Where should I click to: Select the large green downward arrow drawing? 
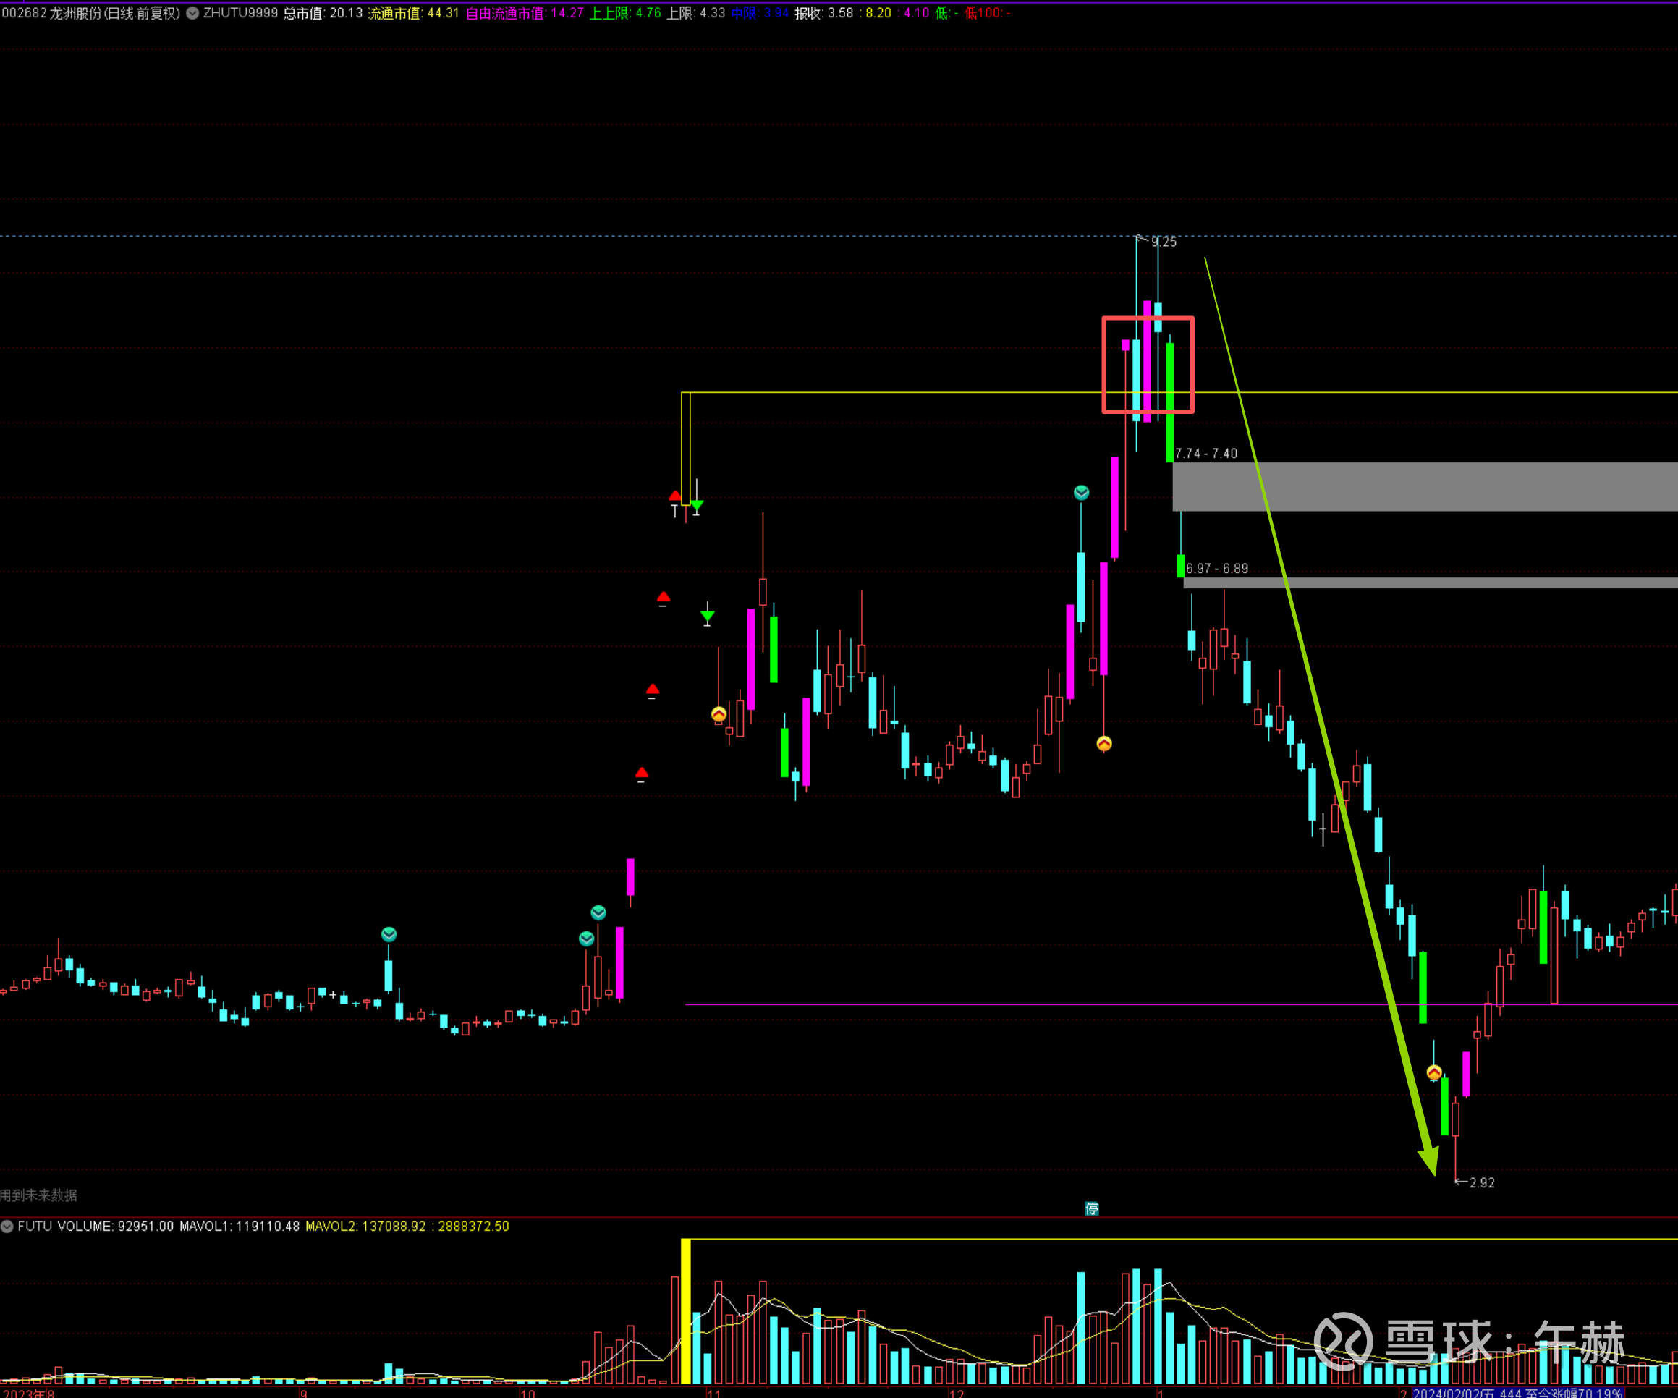(x=1320, y=719)
